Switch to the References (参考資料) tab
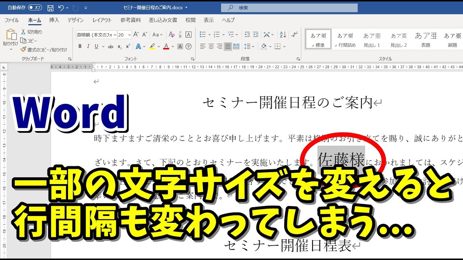The width and height of the screenshot is (463, 260). click(x=131, y=20)
